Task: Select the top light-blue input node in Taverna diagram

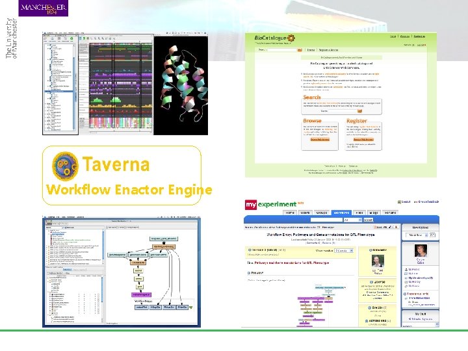Action: pyautogui.click(x=164, y=239)
